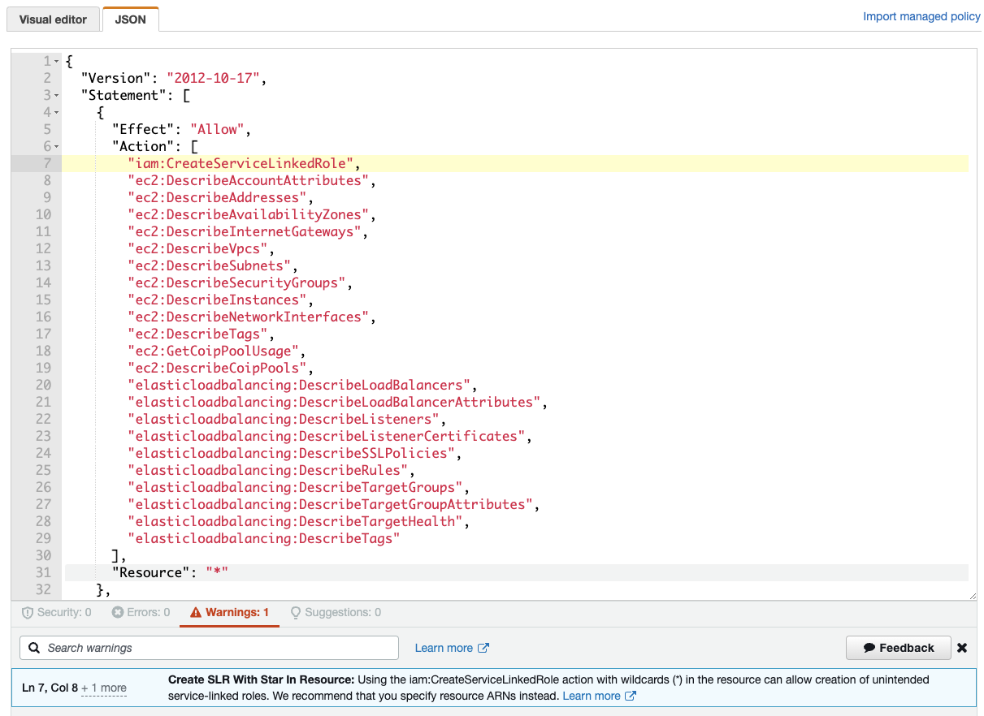Screen dimensions: 984x716
Task: Click the "Effect": "Allow" line
Action: (x=182, y=130)
